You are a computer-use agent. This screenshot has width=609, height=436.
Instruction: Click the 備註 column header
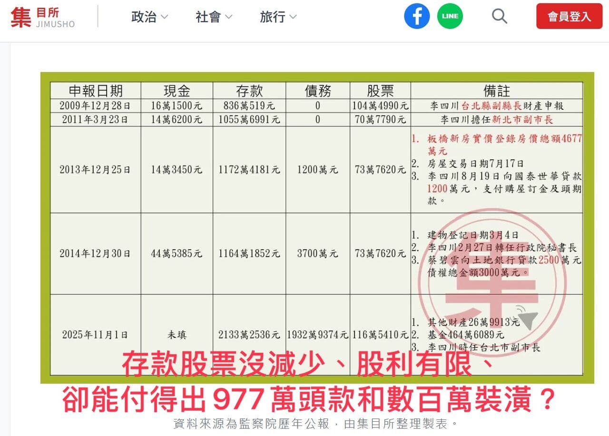point(497,91)
